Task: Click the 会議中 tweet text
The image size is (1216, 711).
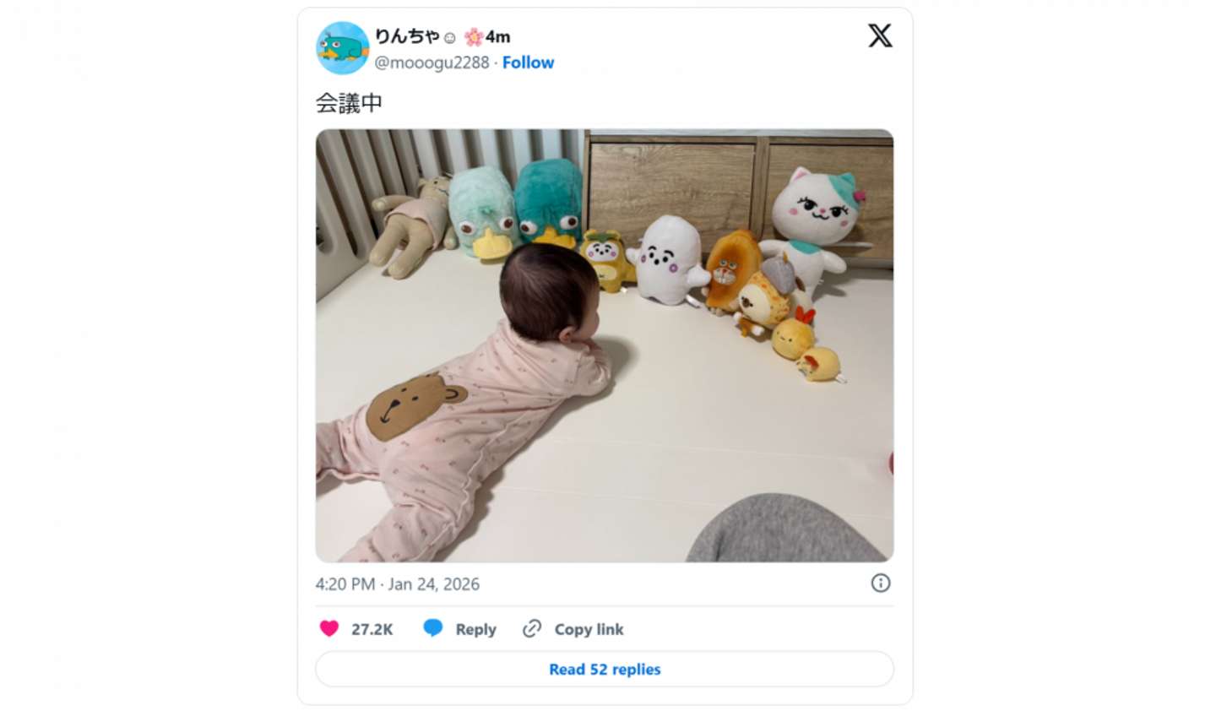Action: tap(349, 103)
